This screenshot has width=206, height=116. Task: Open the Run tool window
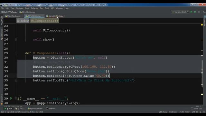click(8, 109)
